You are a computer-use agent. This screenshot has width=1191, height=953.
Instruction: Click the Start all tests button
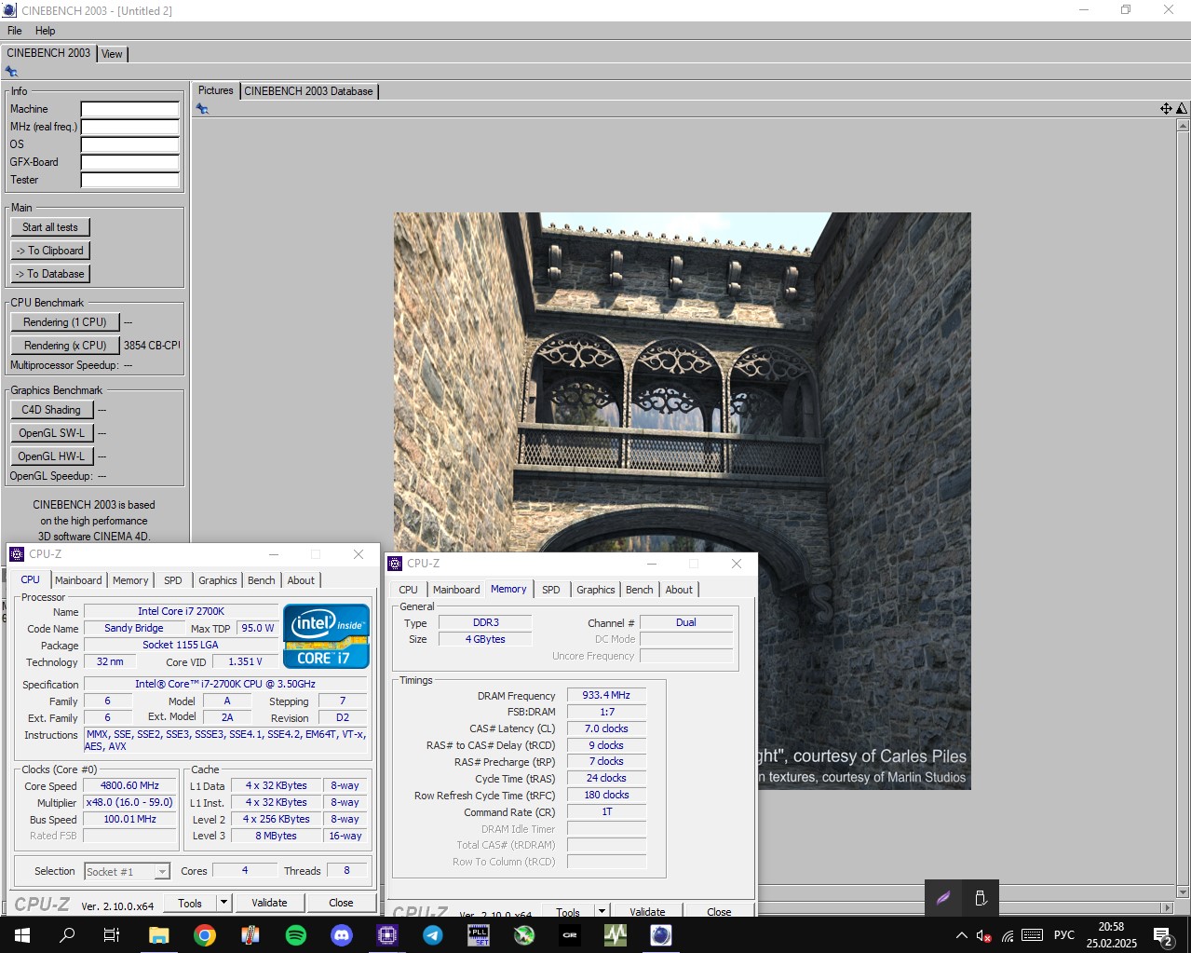50,227
